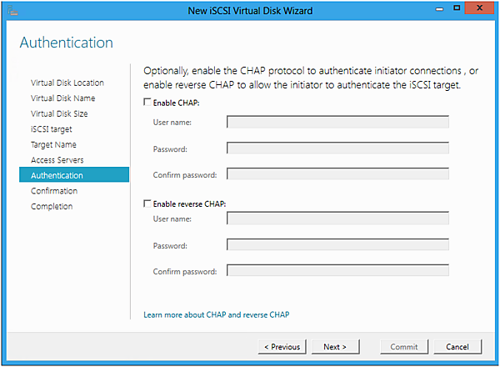Click the CHAP User name field
Screen dimensions: 500x367
point(337,122)
